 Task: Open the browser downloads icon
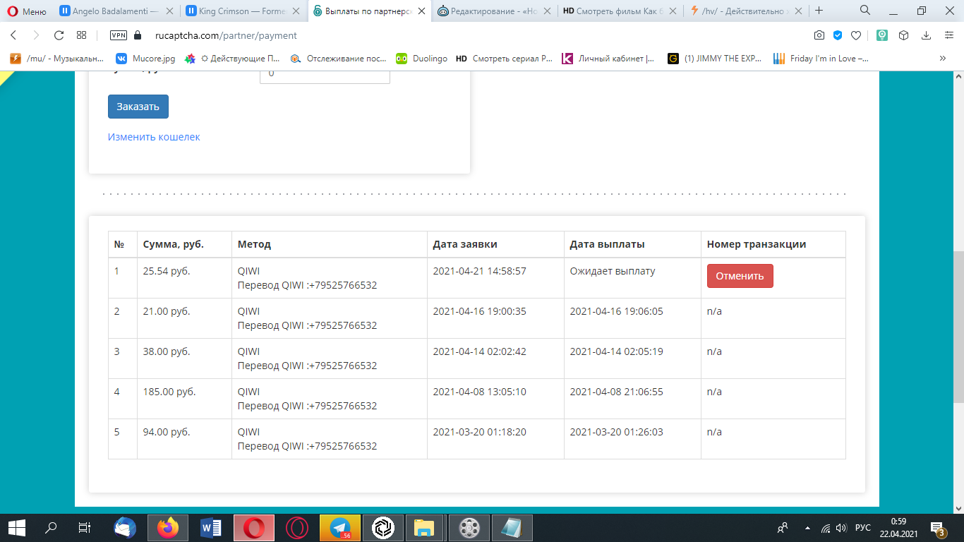point(927,35)
